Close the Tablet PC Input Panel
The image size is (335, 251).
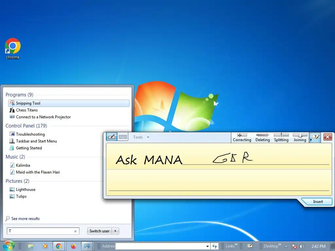point(327,137)
